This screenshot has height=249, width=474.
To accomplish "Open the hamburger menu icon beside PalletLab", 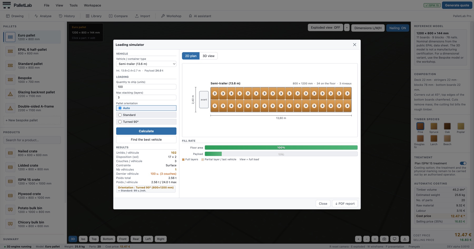I will pos(7,5).
